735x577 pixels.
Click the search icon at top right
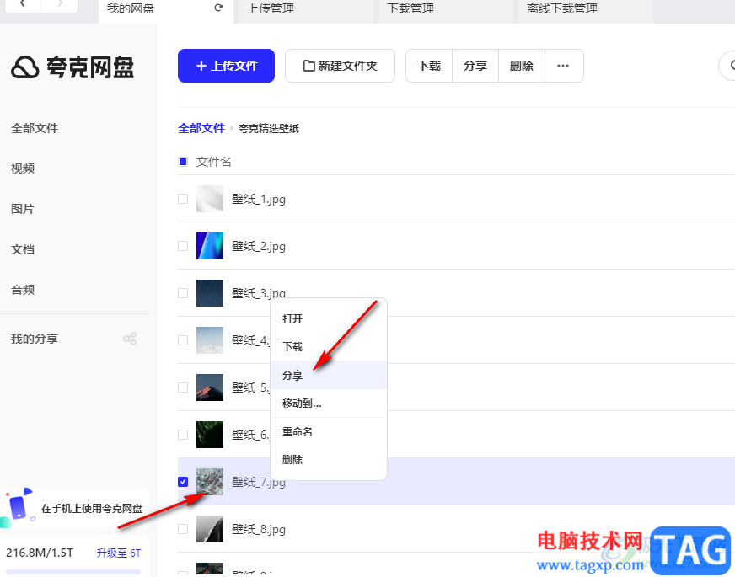tap(729, 66)
